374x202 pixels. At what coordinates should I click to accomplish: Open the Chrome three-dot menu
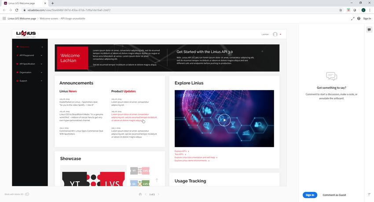pos(370,10)
